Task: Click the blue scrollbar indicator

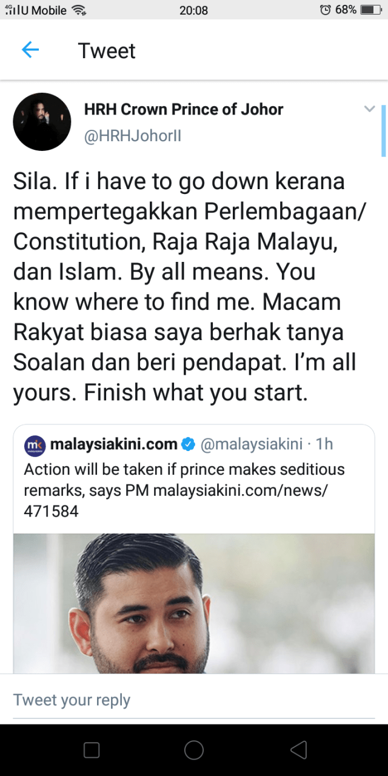Action: (383, 131)
